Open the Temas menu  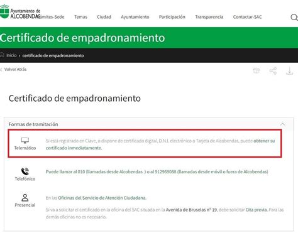click(x=80, y=17)
